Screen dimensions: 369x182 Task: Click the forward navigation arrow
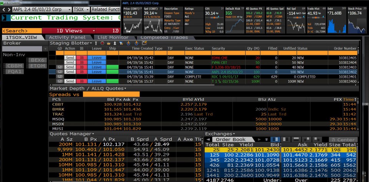click(8, 9)
